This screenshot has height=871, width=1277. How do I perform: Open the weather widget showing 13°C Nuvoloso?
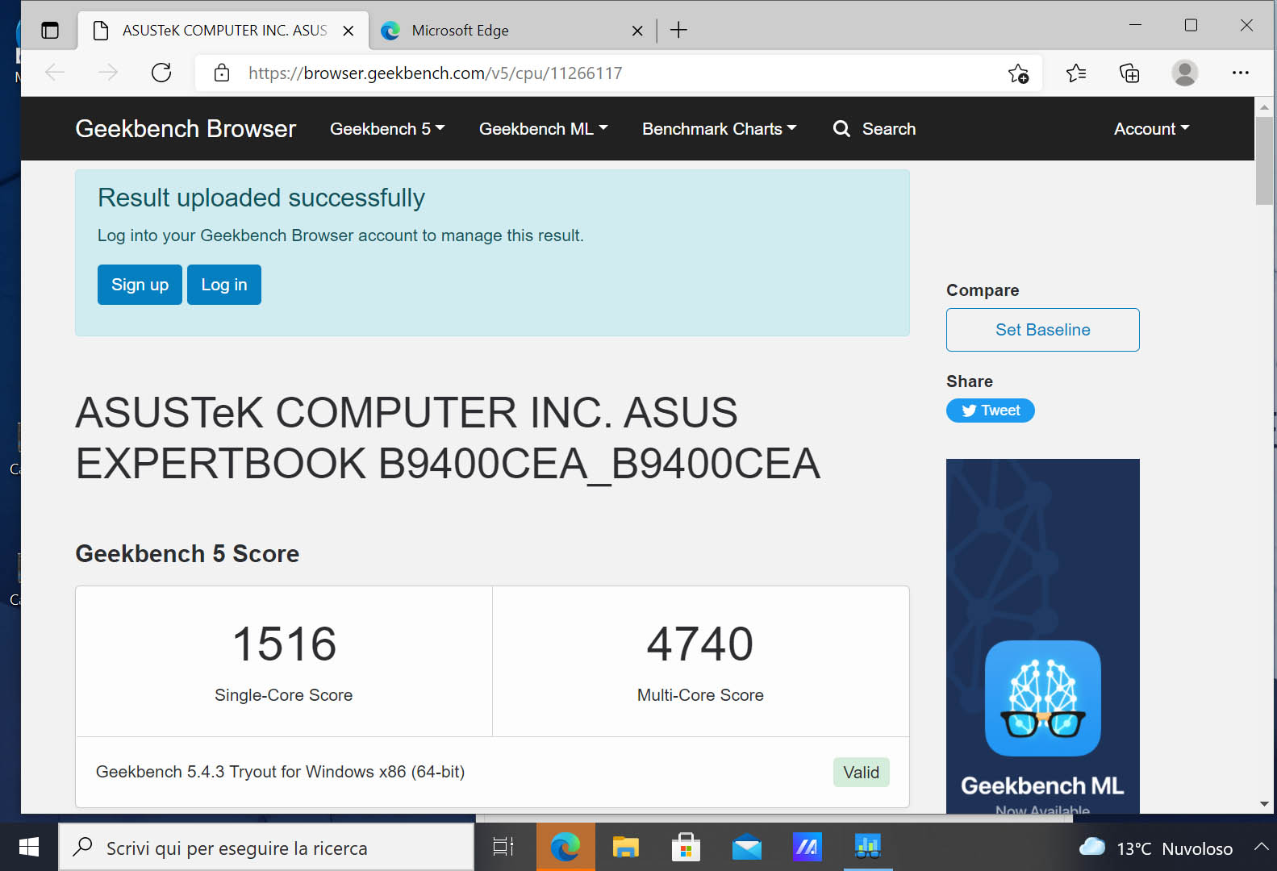pos(1155,848)
